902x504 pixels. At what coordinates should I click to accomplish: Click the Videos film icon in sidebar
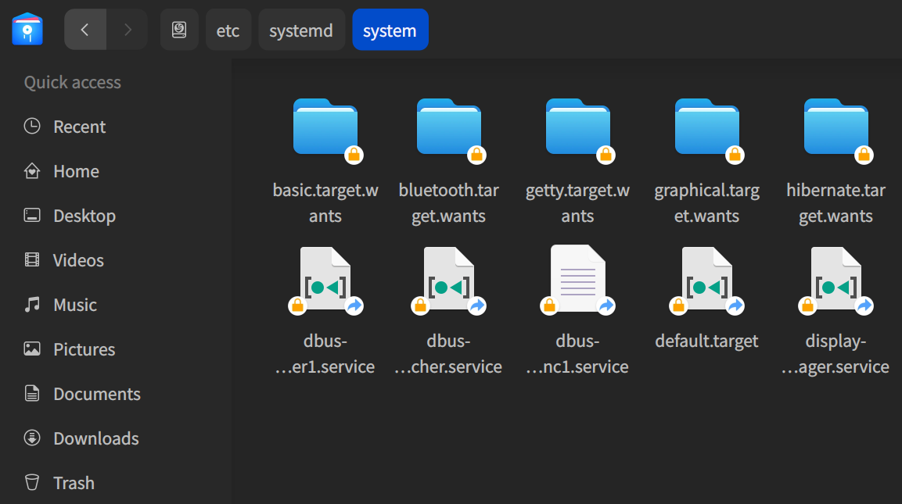(32, 259)
